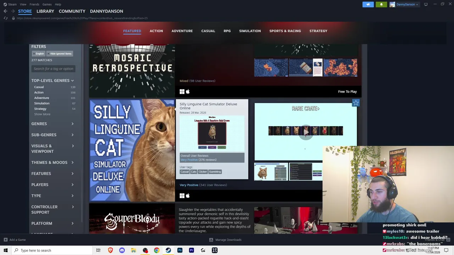Screen dimensions: 454x255
Task: Click the Casual user tag
Action: pos(184,172)
